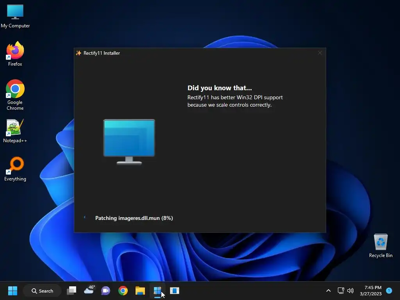Expand the hidden system tray icons chevron
Screen dimensions: 400x300
[328, 291]
